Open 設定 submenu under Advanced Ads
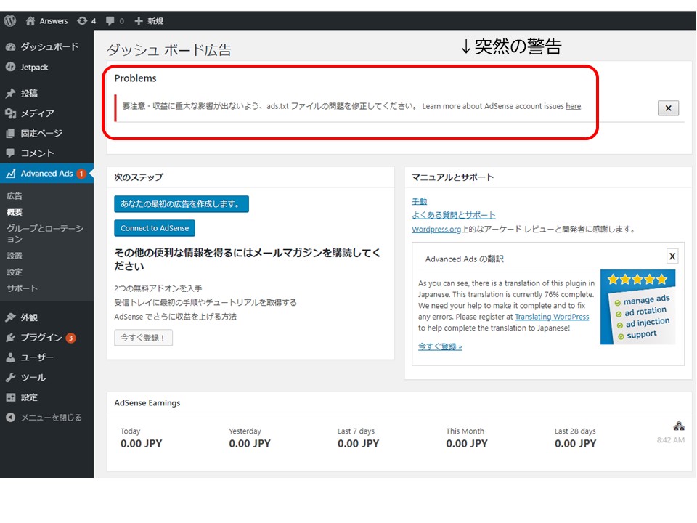Viewport: 697px width, 523px height. point(15,272)
